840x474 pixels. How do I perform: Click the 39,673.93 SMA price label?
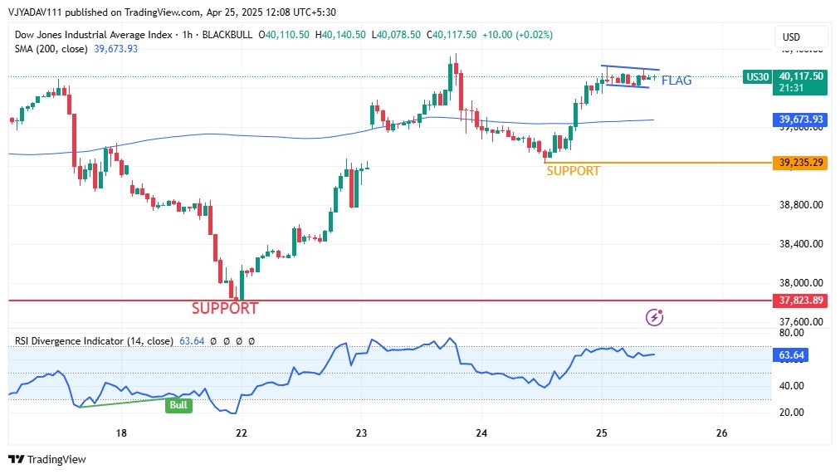[801, 120]
